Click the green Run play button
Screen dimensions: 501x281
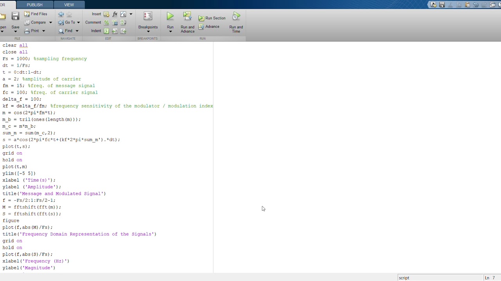click(x=170, y=16)
